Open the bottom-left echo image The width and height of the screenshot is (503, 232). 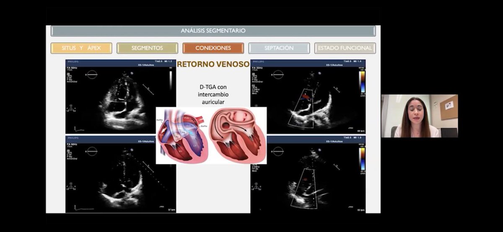(x=121, y=174)
